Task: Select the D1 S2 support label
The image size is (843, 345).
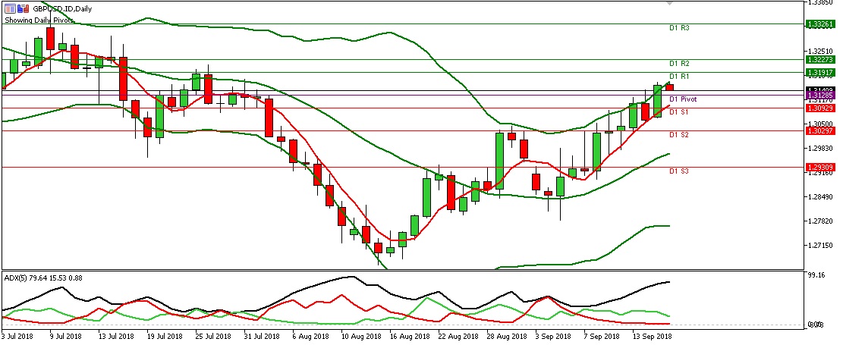Action: point(678,135)
